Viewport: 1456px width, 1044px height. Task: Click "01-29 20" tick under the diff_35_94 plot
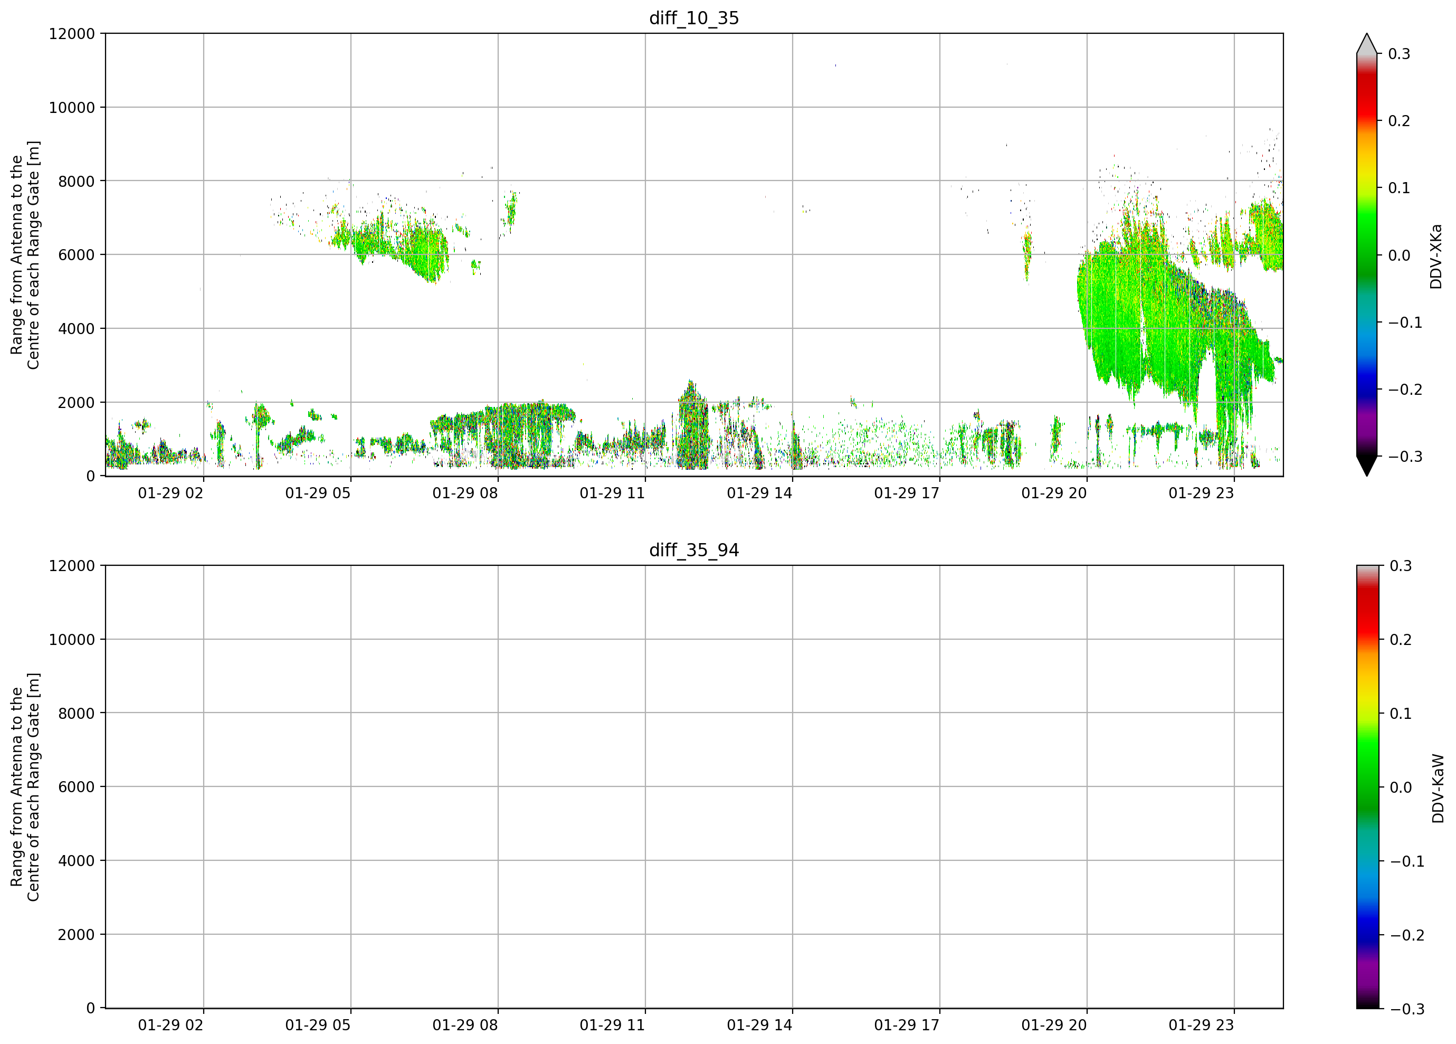coord(1054,1026)
